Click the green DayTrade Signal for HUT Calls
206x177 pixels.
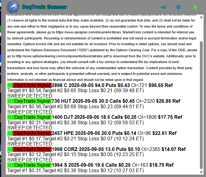pyautogui.click(x=29, y=101)
